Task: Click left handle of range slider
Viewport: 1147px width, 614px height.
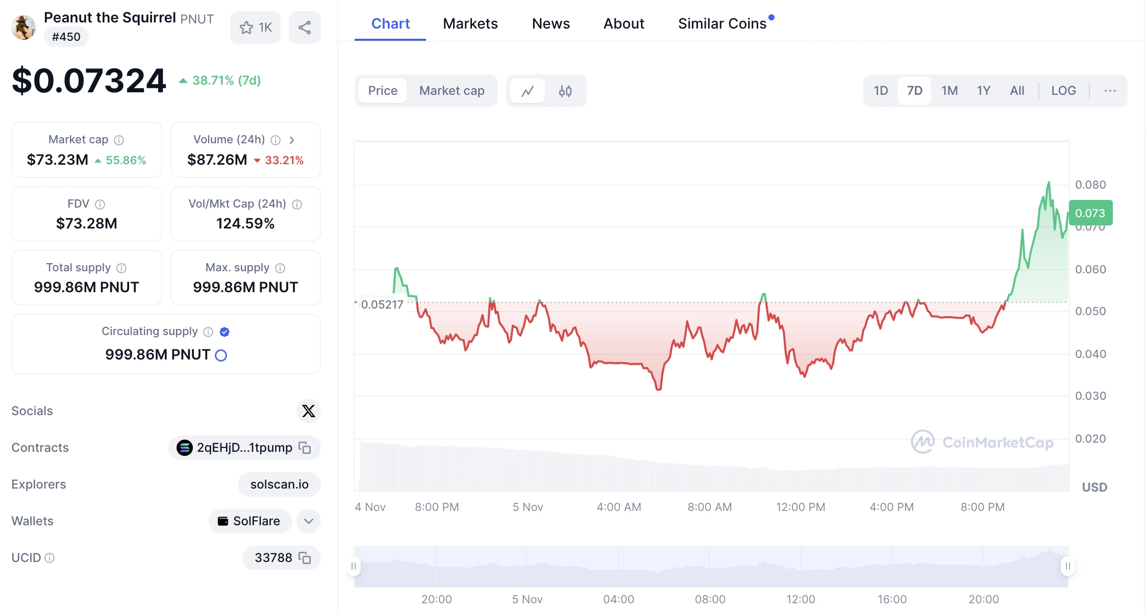Action: click(x=354, y=566)
